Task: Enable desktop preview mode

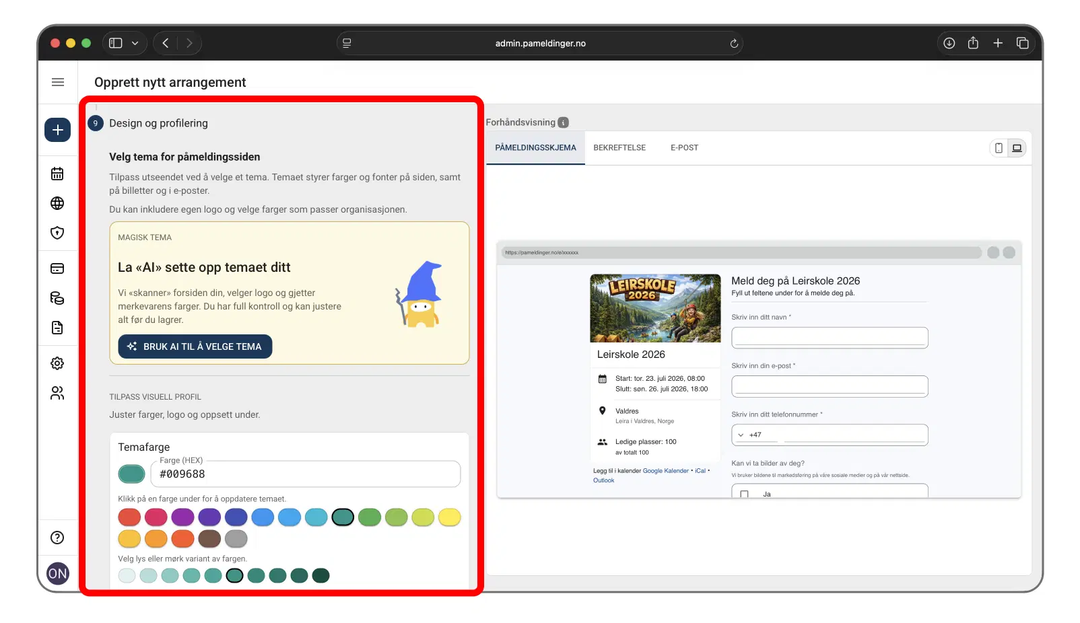Action: (x=1017, y=148)
